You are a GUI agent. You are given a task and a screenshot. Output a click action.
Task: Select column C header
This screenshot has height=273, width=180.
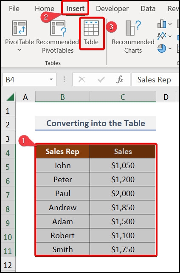(123, 97)
